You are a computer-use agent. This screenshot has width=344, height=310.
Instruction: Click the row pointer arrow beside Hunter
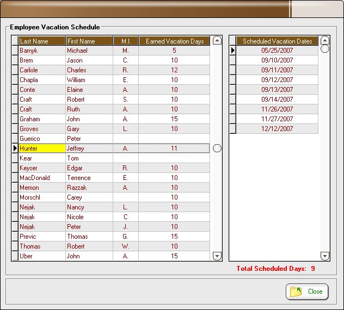click(x=15, y=148)
